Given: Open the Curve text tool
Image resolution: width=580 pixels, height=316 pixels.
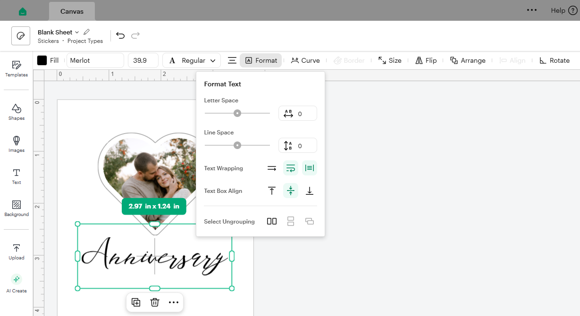Looking at the screenshot, I should 305,60.
